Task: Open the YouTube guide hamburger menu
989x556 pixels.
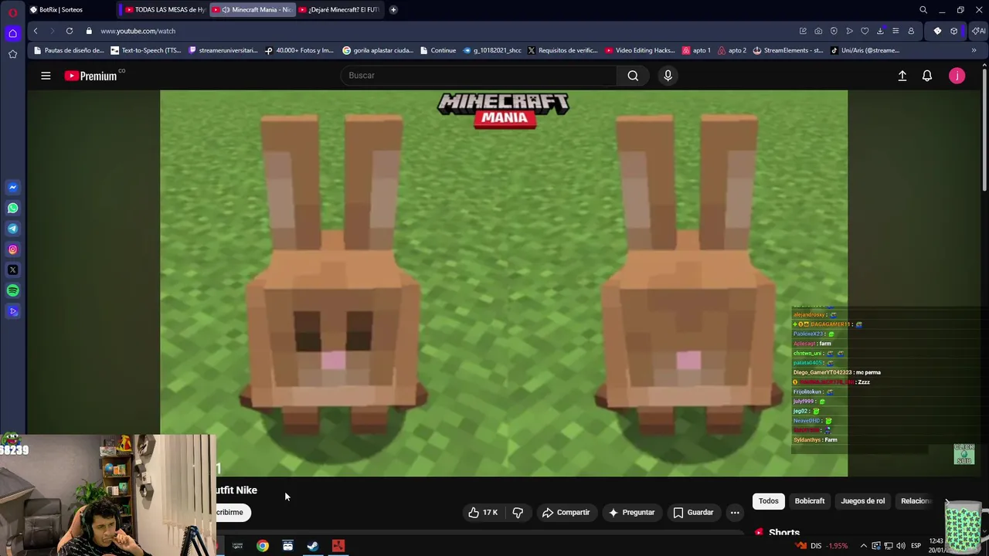Action: point(46,76)
